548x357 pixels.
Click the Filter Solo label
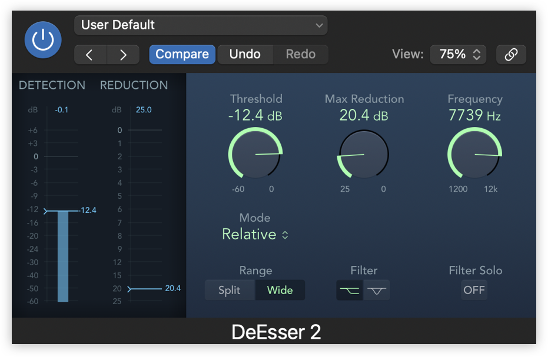pos(476,271)
